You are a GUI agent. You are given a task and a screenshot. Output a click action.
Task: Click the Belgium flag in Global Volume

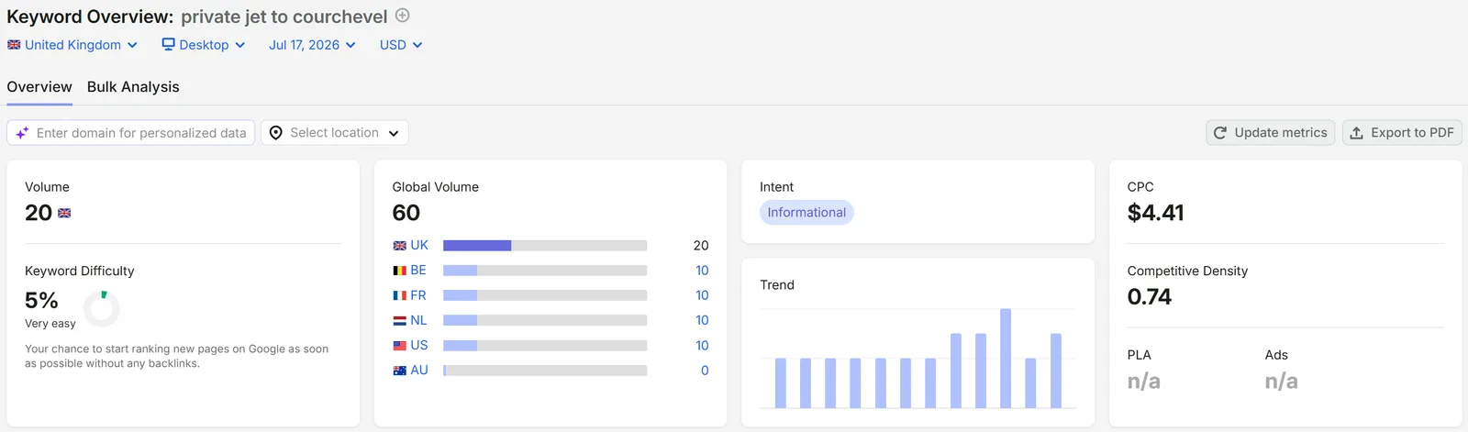[x=400, y=271]
